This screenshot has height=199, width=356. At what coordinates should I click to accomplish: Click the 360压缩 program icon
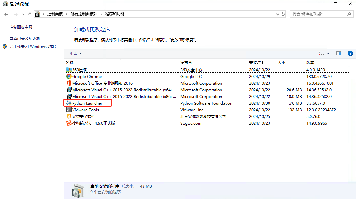(69, 70)
